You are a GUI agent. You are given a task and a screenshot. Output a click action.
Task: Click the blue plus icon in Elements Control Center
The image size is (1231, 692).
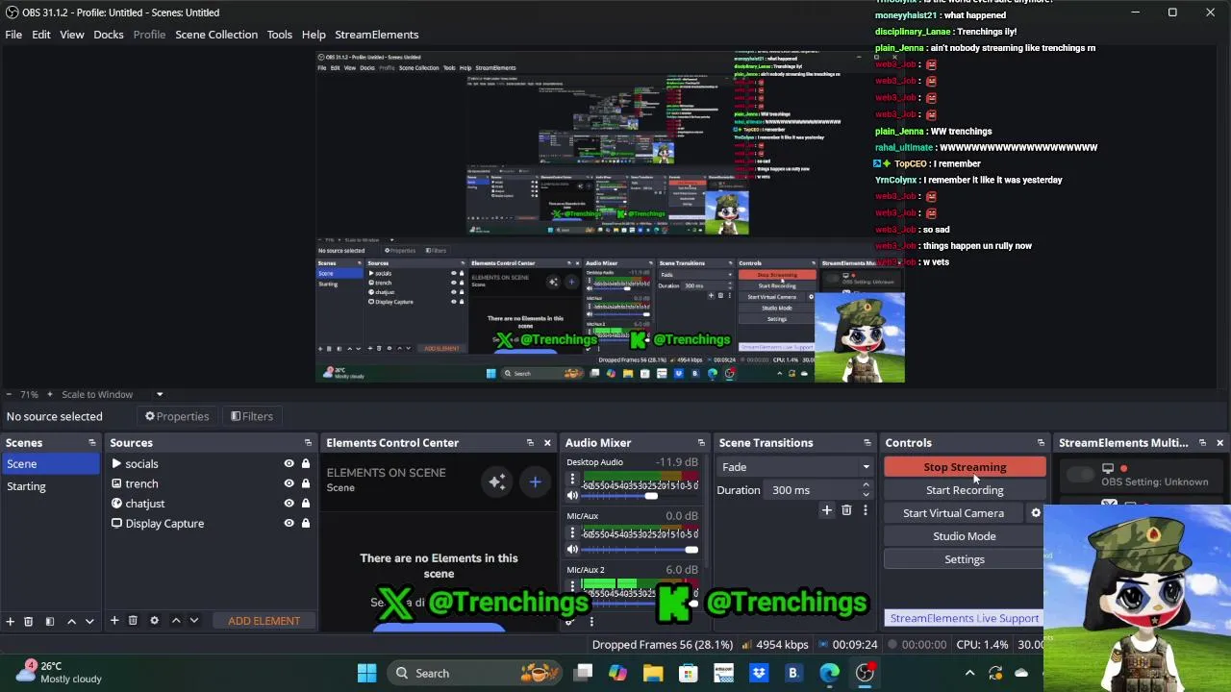[x=535, y=482]
